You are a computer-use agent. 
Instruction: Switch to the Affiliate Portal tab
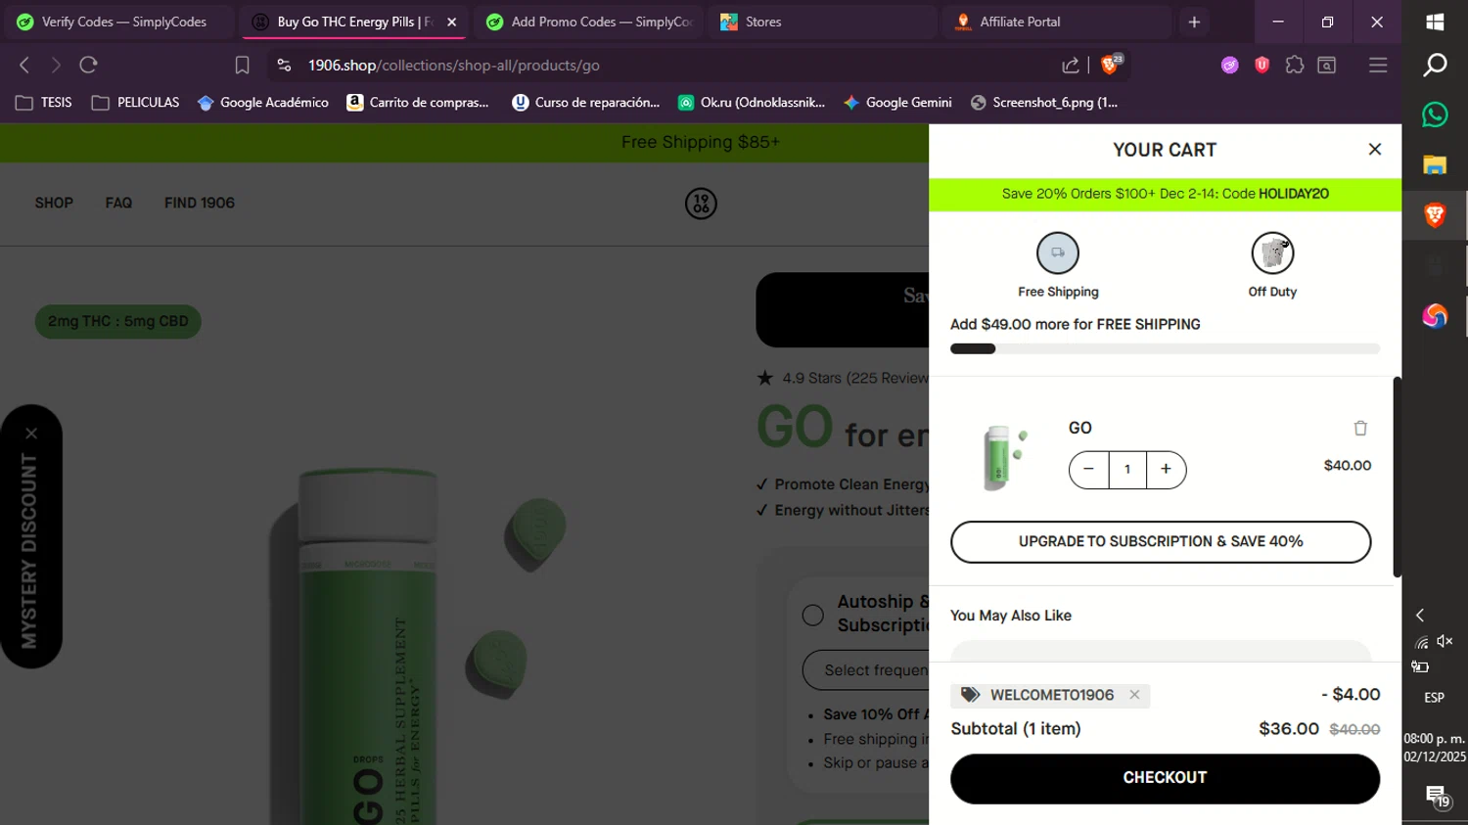(x=1057, y=22)
